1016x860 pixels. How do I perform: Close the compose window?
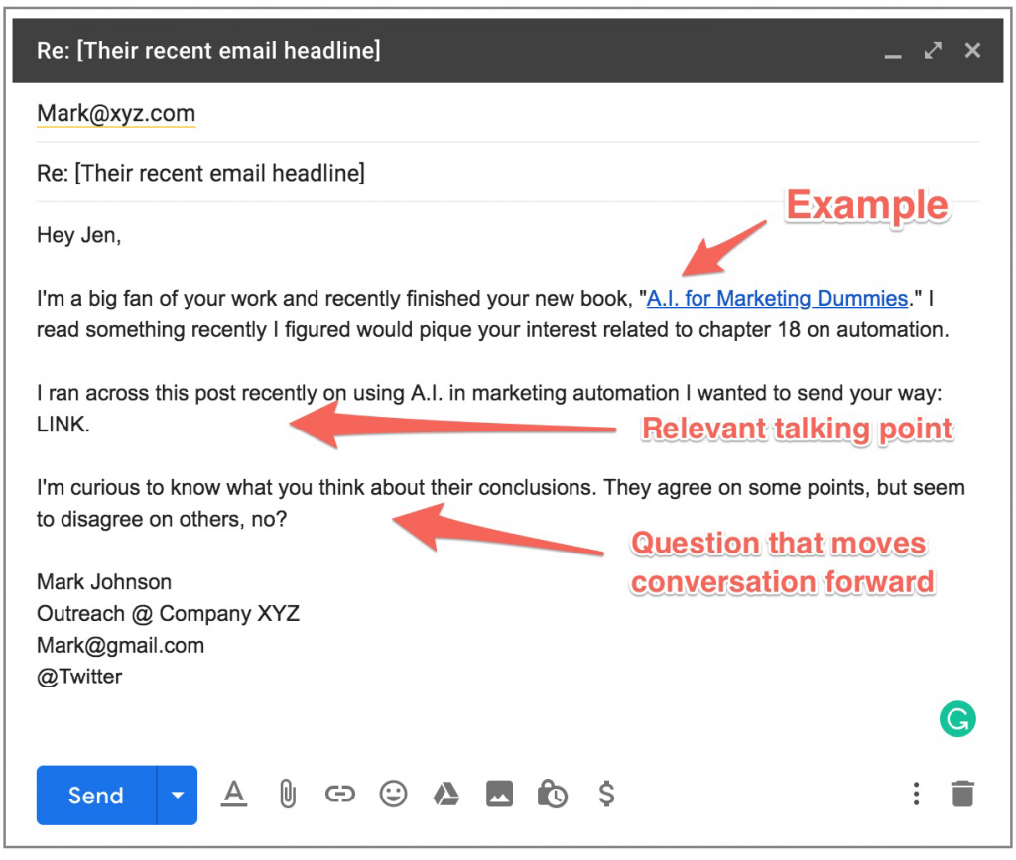click(x=972, y=50)
